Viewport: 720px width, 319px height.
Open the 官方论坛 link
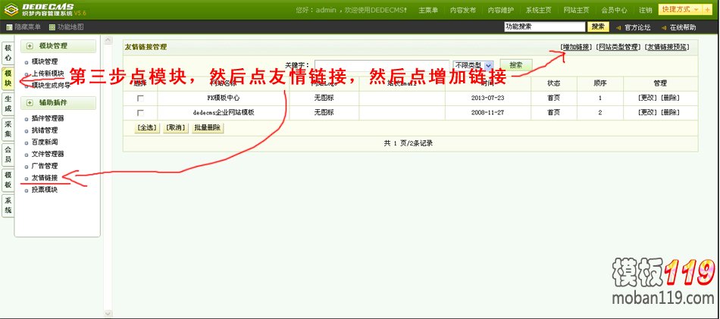(x=637, y=27)
